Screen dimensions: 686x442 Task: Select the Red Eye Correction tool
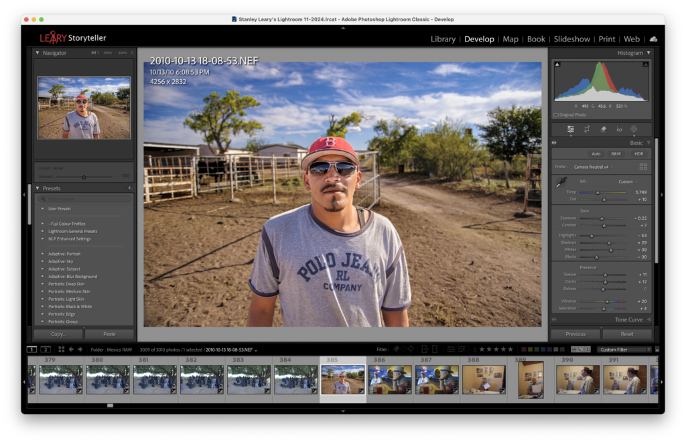619,129
